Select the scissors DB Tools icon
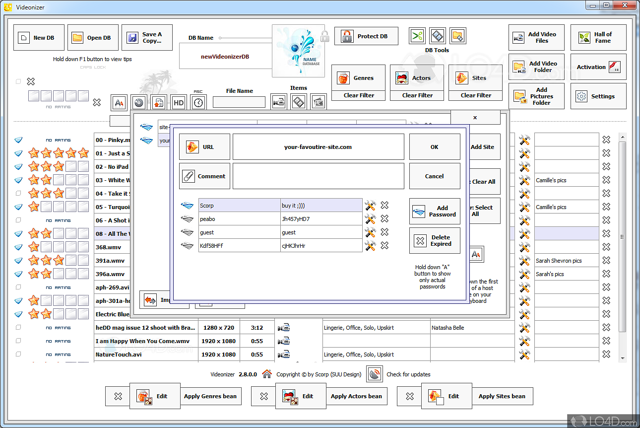 pos(417,35)
